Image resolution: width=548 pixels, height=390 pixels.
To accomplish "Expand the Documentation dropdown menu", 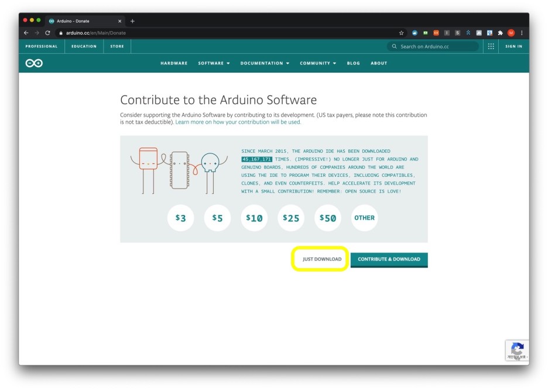I will point(265,63).
